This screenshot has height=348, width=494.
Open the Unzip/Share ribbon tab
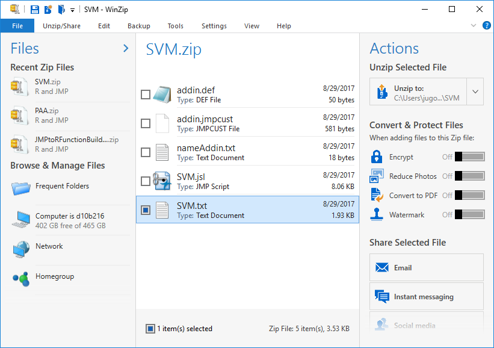pos(61,26)
